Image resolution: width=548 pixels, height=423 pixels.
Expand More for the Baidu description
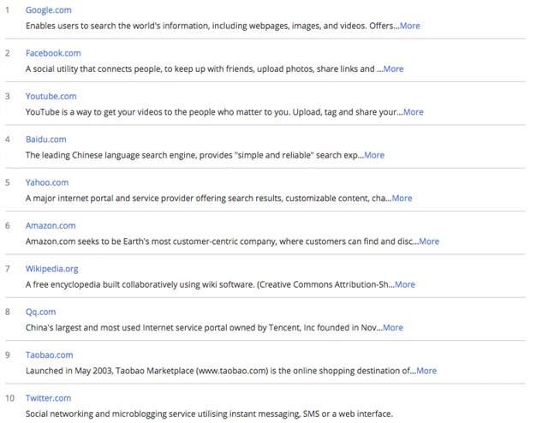point(374,155)
